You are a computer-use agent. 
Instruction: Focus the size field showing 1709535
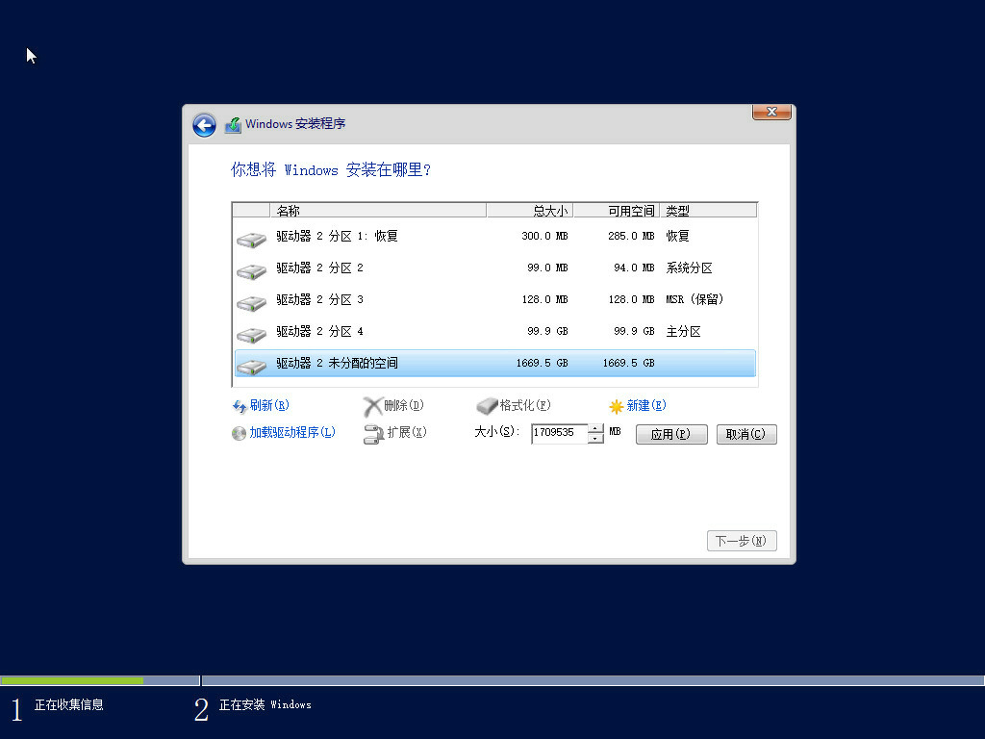point(559,434)
